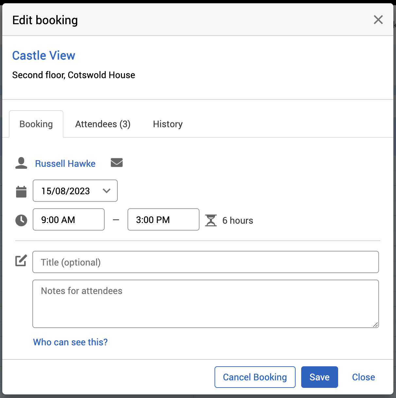396x398 pixels.
Task: Click the Close link at the bottom
Action: coord(363,377)
